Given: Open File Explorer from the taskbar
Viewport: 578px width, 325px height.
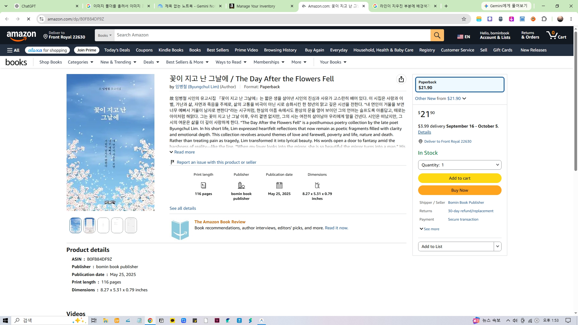Looking at the screenshot, I should click(105, 320).
